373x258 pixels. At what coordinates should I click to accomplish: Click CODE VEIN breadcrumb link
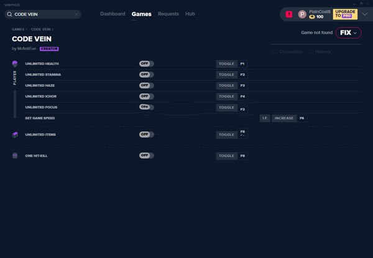(41, 29)
